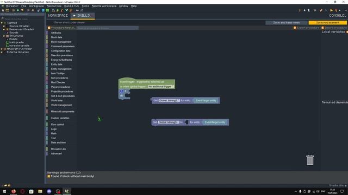Click the first toolbar icon under the MCreator menu
This screenshot has width=348, height=195.
[3, 10]
